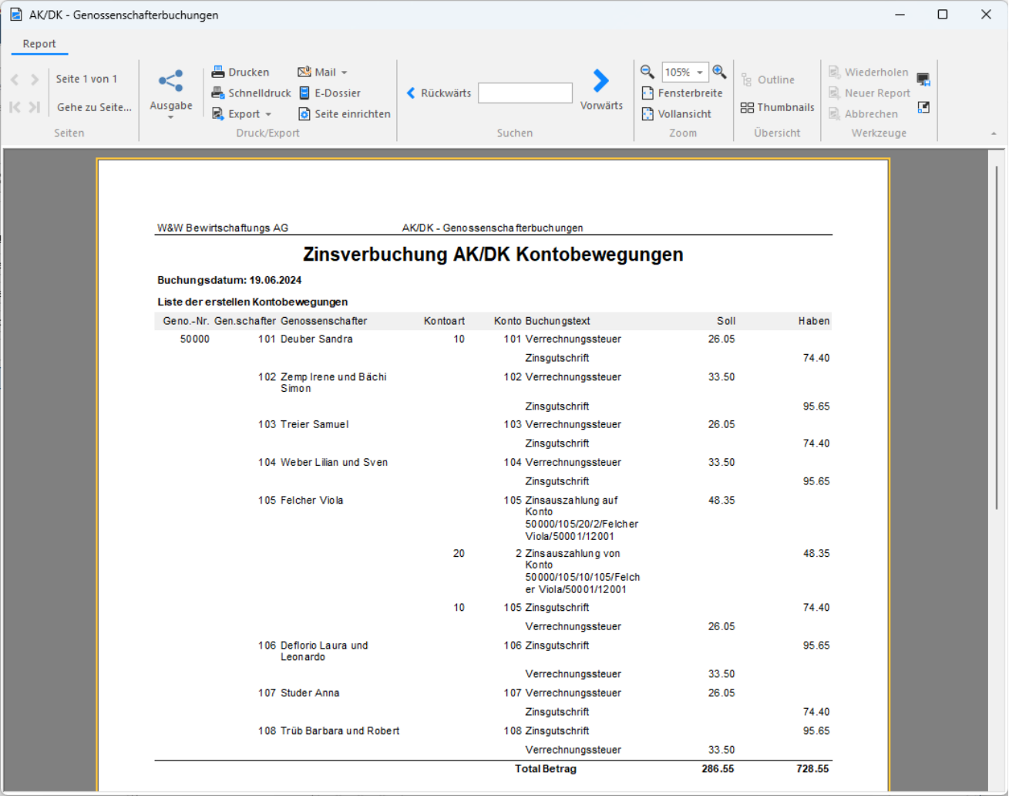Go to the next page
Viewport: 1009px width, 796px height.
pos(35,79)
